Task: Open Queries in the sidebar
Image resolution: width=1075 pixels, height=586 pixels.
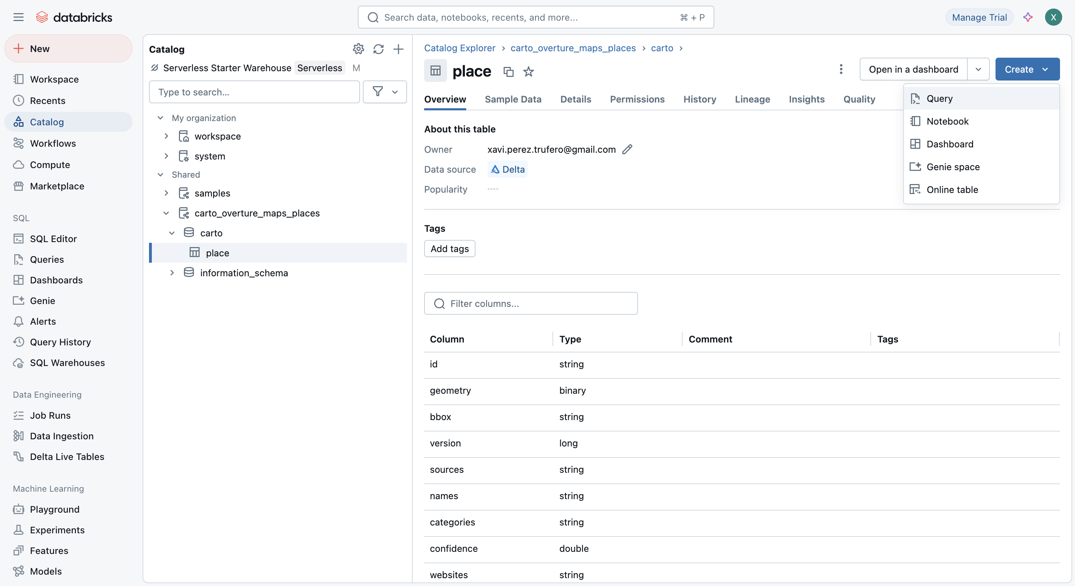Action: [x=68, y=259]
